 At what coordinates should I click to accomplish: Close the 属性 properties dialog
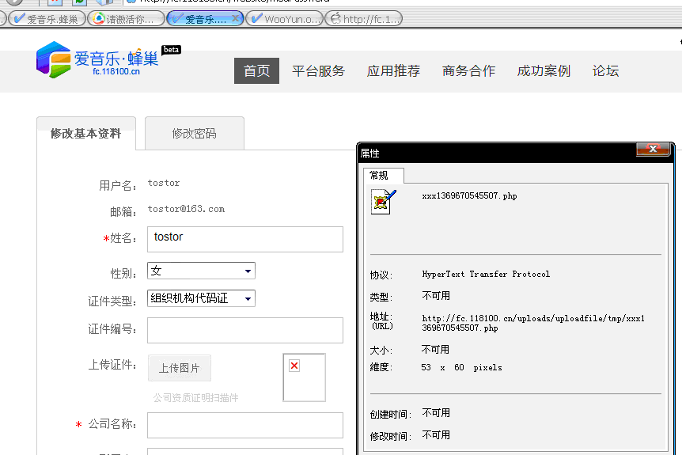coord(653,149)
